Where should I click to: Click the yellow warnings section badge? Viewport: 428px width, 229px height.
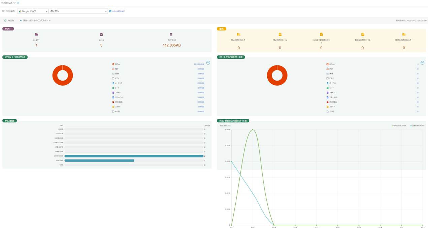(x=221, y=29)
